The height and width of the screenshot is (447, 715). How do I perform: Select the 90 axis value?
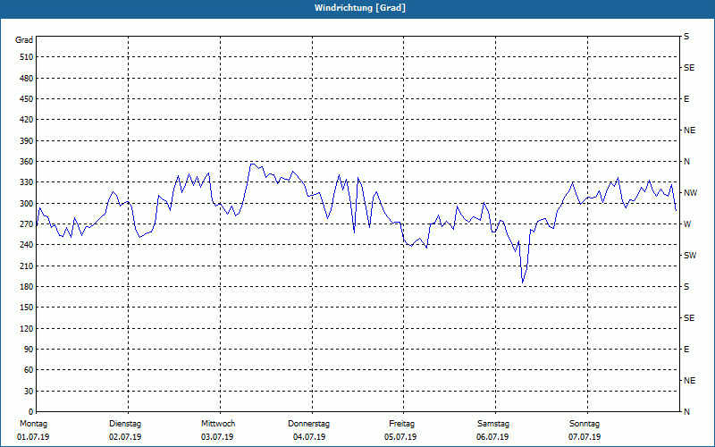point(29,350)
